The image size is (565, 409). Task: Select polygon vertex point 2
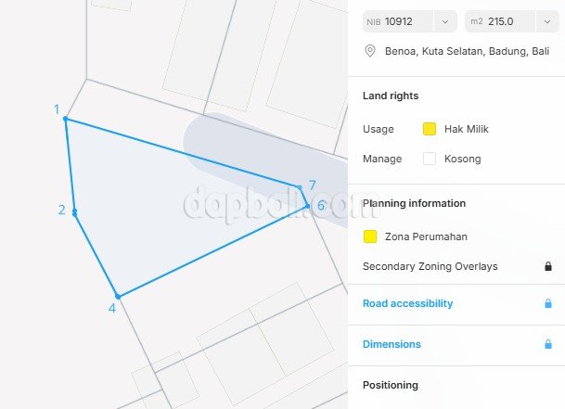click(74, 212)
